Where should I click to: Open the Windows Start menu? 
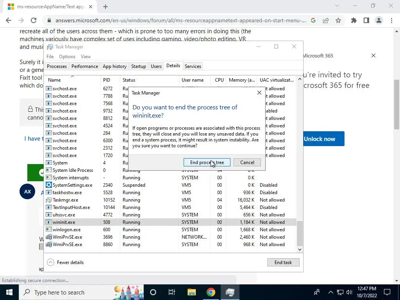[9, 292]
